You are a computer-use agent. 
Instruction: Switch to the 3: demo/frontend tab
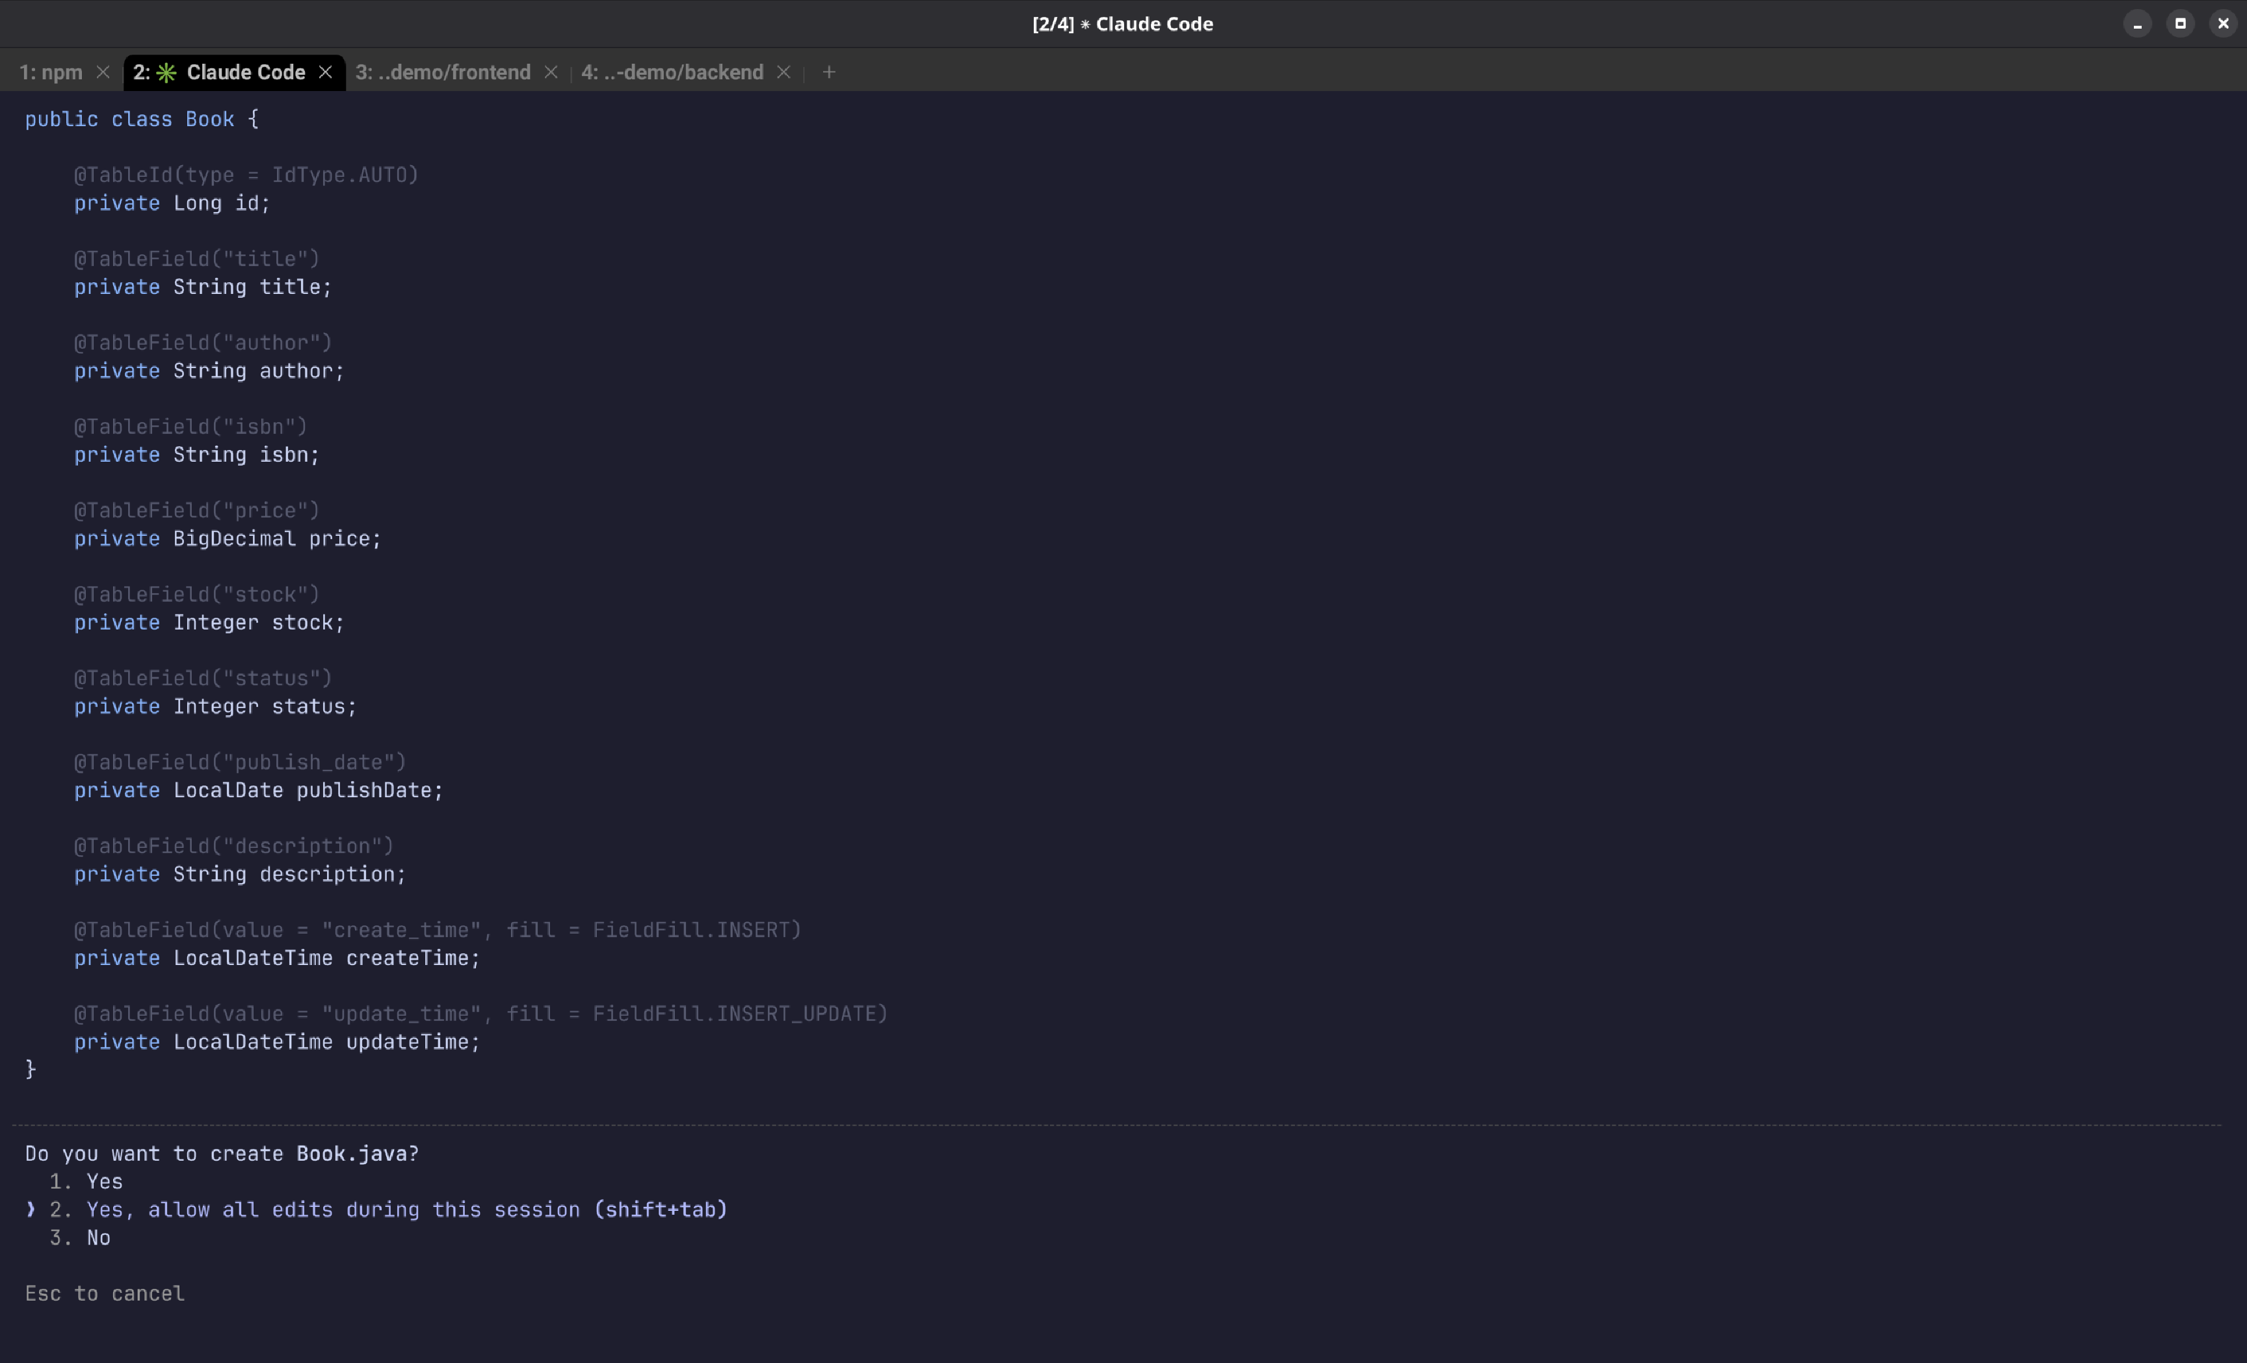[x=443, y=72]
